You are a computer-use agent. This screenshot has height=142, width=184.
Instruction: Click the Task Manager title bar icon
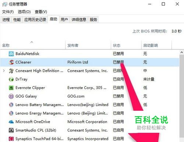point(5,4)
